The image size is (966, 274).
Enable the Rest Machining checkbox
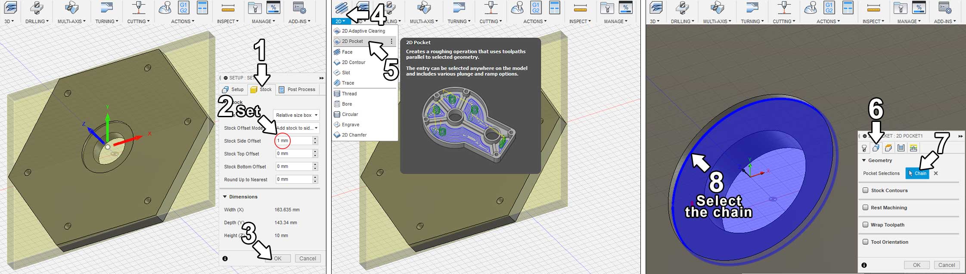865,208
